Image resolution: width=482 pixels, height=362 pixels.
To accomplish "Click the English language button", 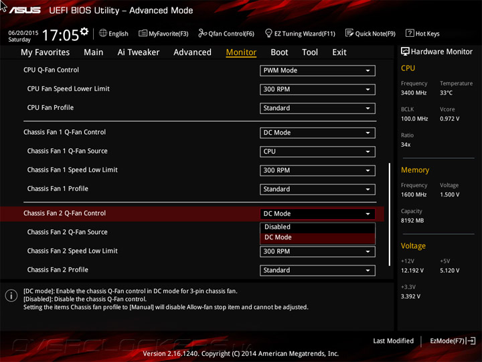I will click(114, 34).
